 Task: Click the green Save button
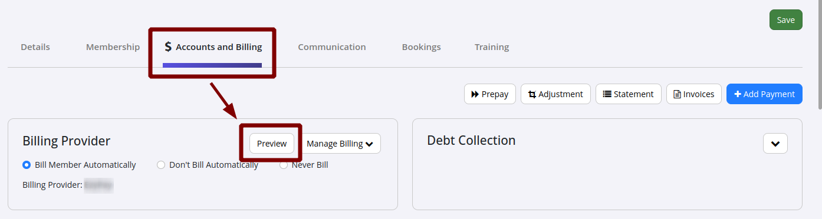coord(785,20)
